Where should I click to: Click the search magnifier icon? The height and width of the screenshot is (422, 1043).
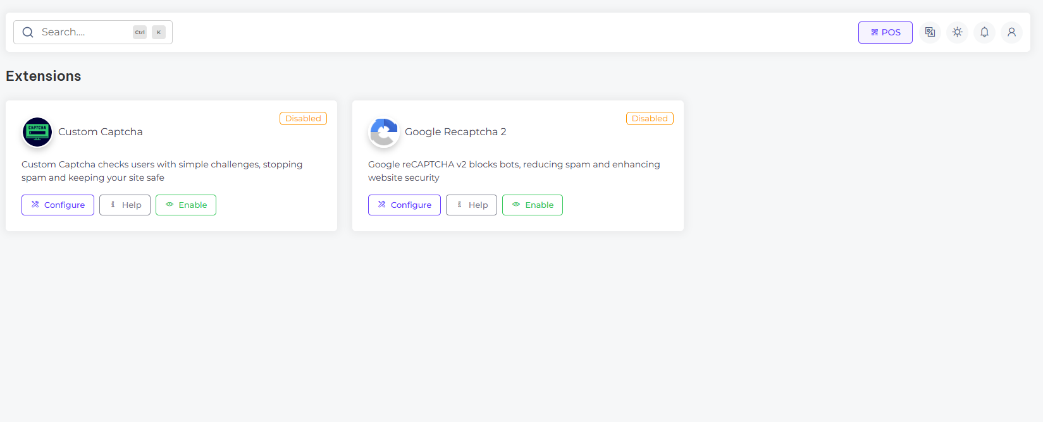pyautogui.click(x=28, y=32)
